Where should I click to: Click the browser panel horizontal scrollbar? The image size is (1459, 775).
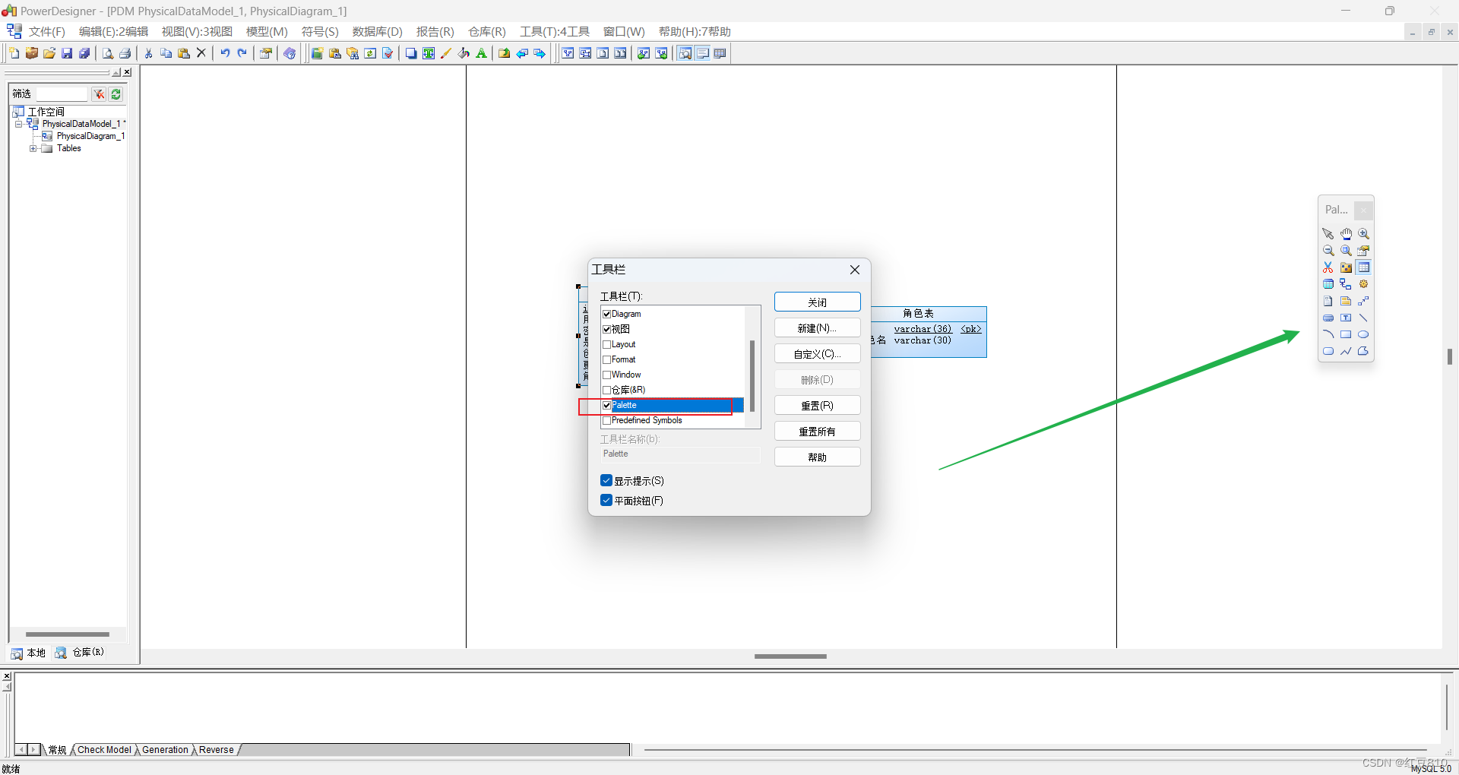point(68,634)
